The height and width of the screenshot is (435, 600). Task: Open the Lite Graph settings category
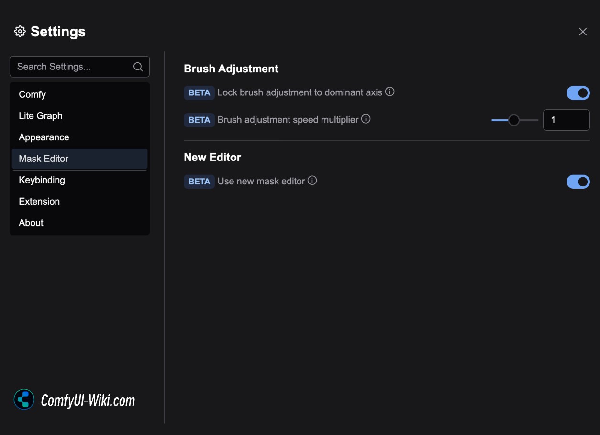pyautogui.click(x=79, y=116)
